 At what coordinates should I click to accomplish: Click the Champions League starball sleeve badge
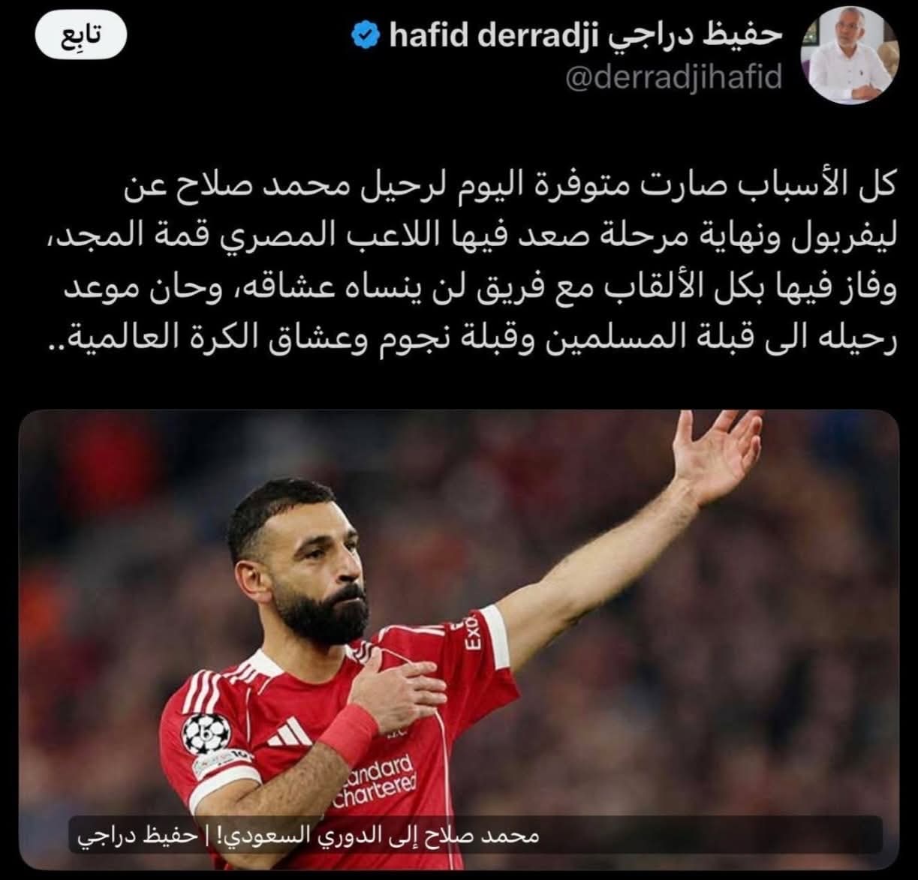pos(206,733)
